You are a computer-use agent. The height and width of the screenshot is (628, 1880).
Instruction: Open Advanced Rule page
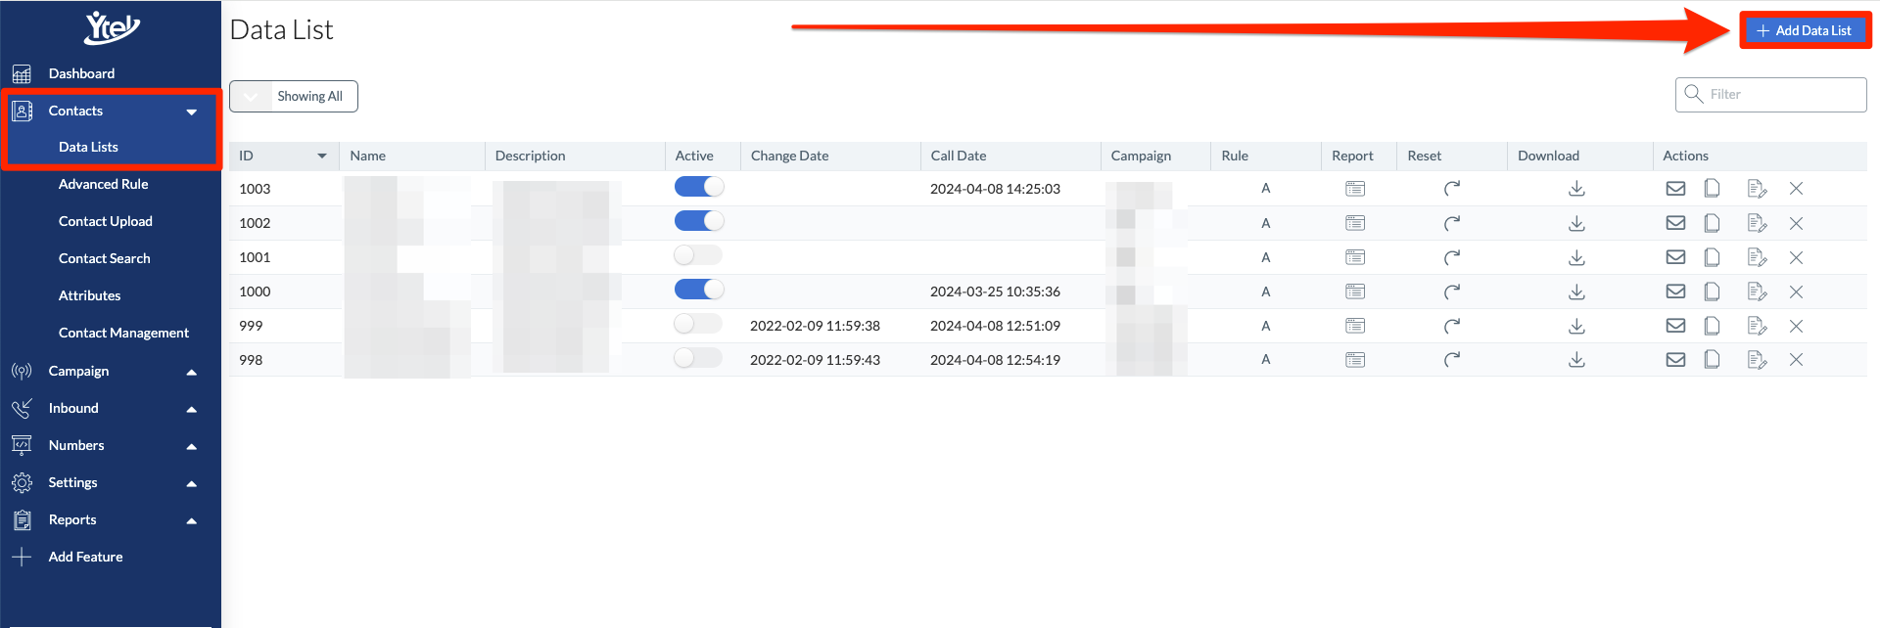coord(104,184)
